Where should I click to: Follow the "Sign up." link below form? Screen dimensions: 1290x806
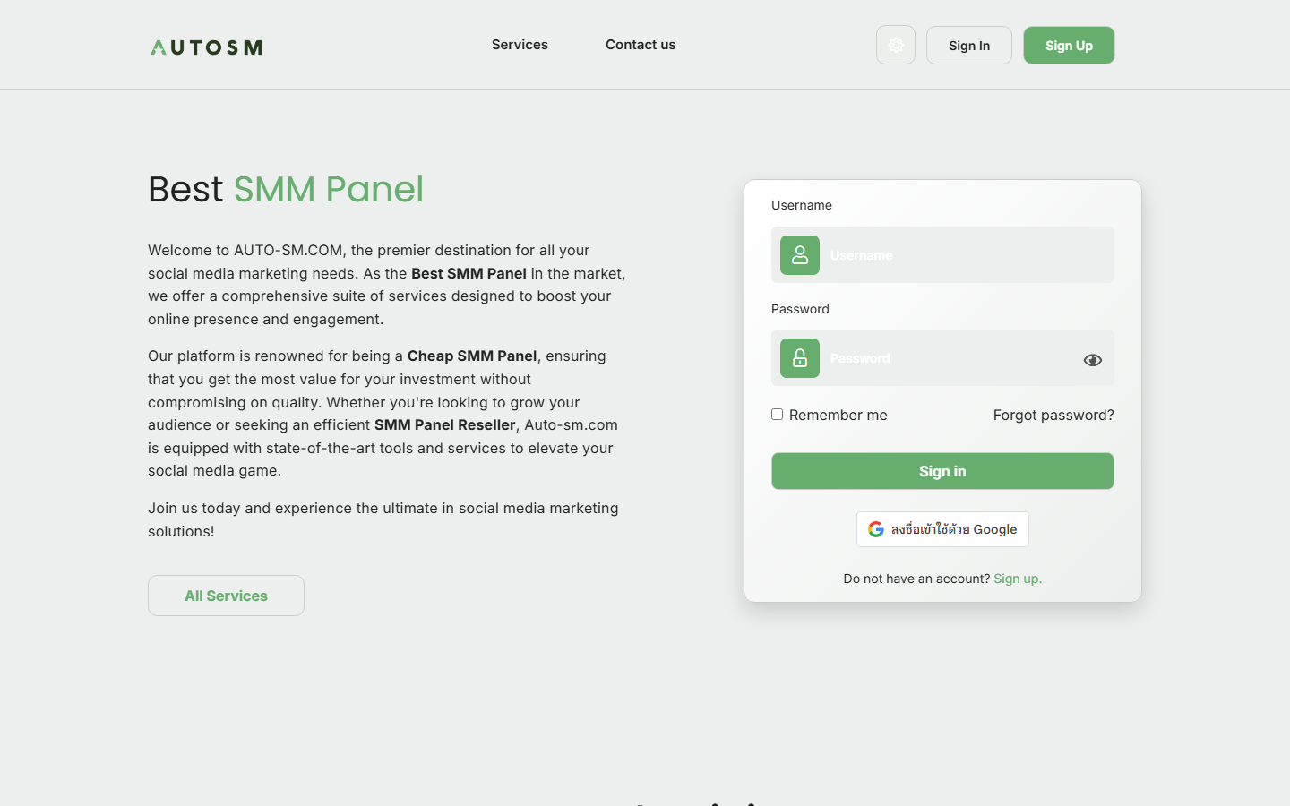coord(1017,579)
